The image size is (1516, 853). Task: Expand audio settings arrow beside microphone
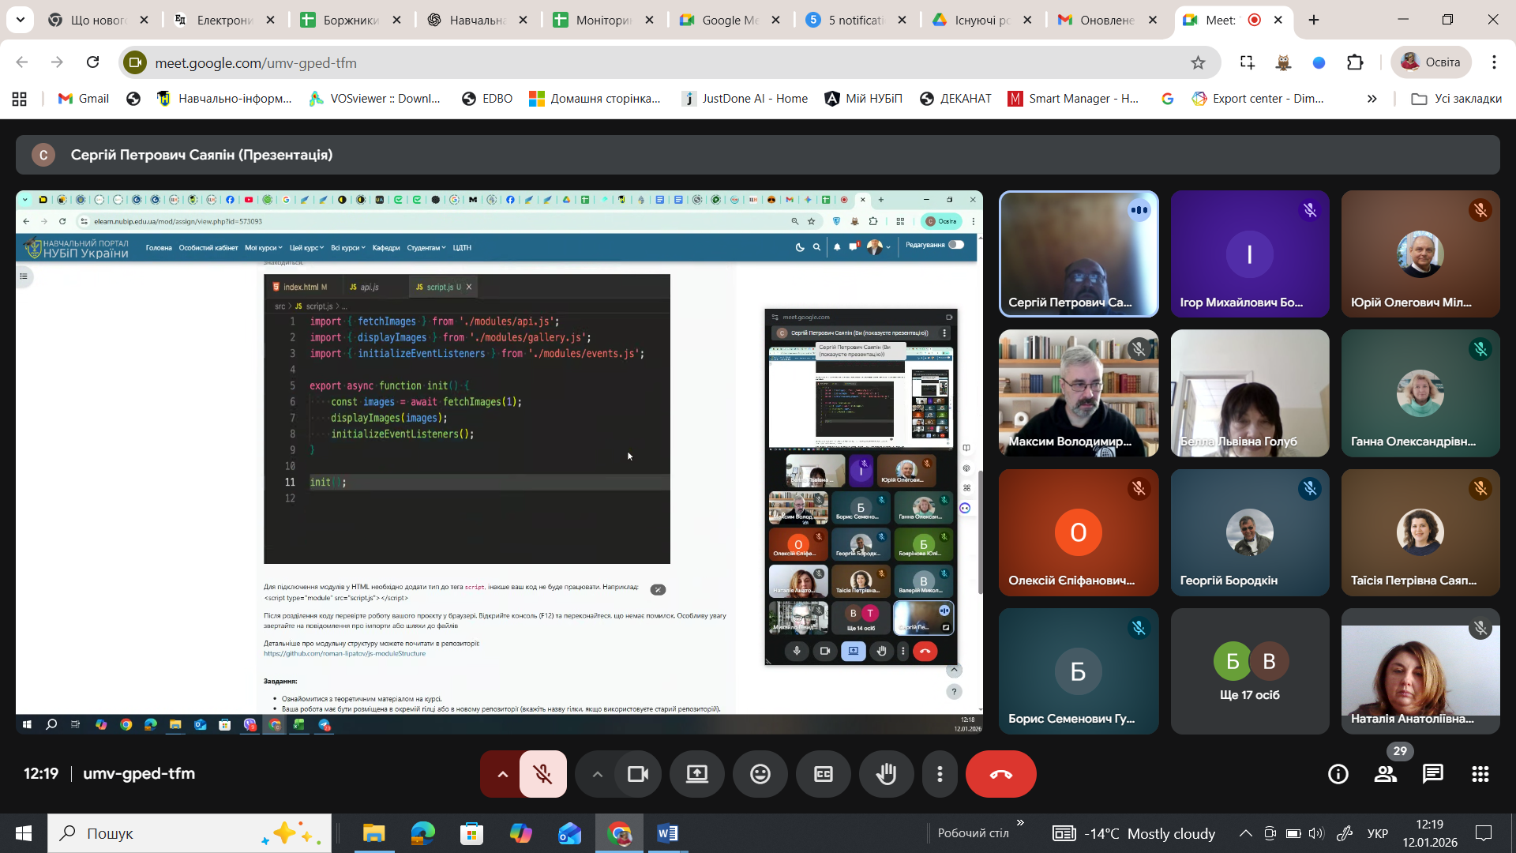(x=502, y=774)
